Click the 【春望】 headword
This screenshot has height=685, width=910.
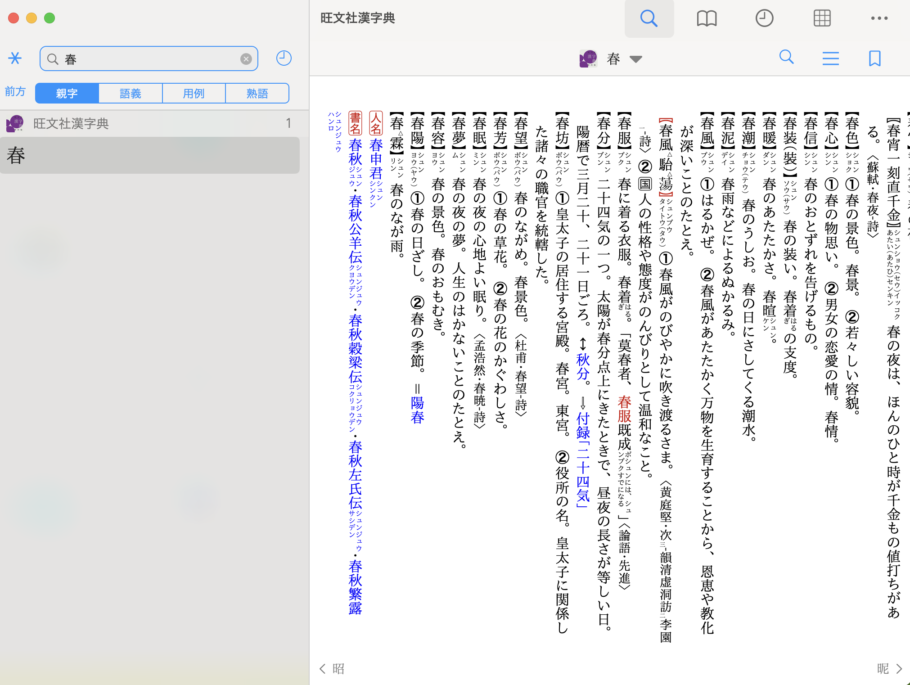click(x=521, y=131)
